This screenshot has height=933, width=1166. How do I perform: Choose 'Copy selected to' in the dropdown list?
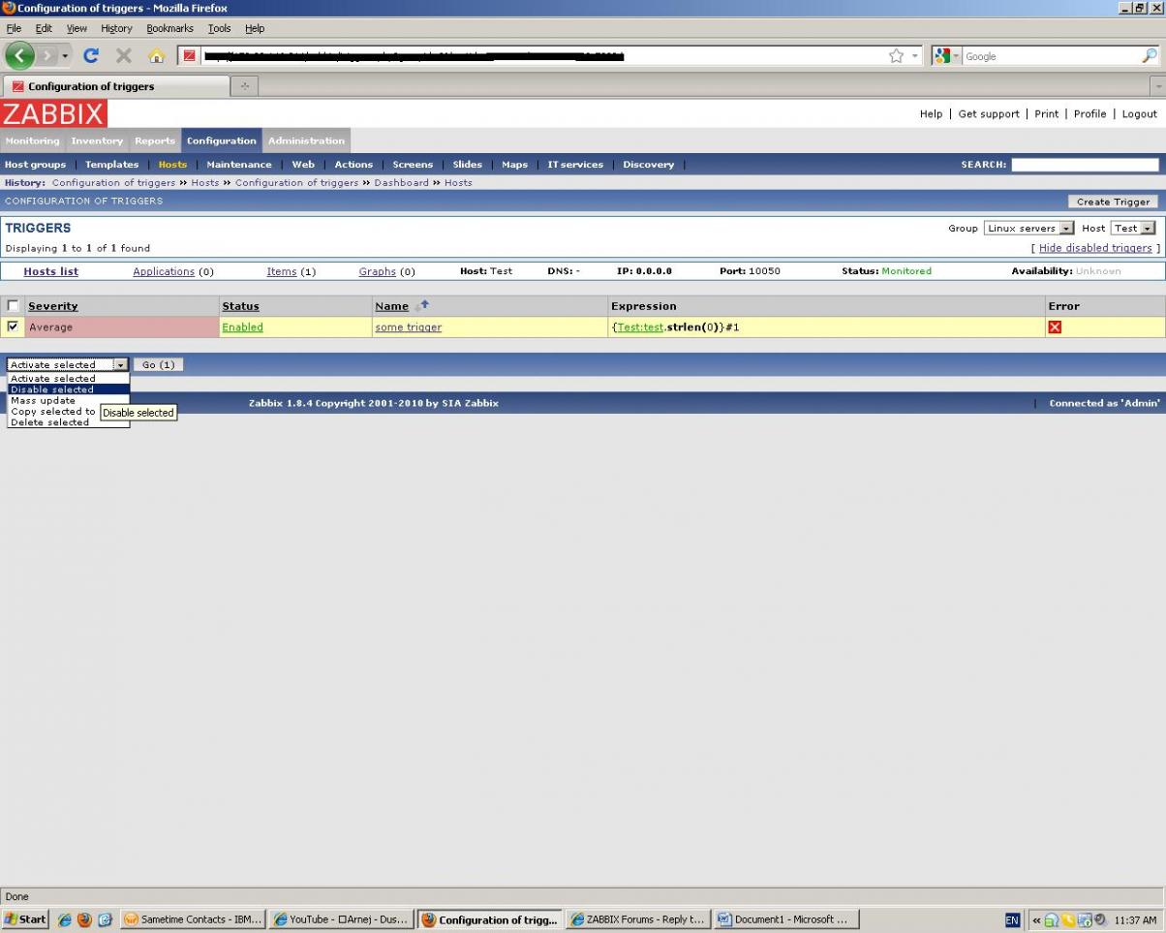click(x=53, y=412)
